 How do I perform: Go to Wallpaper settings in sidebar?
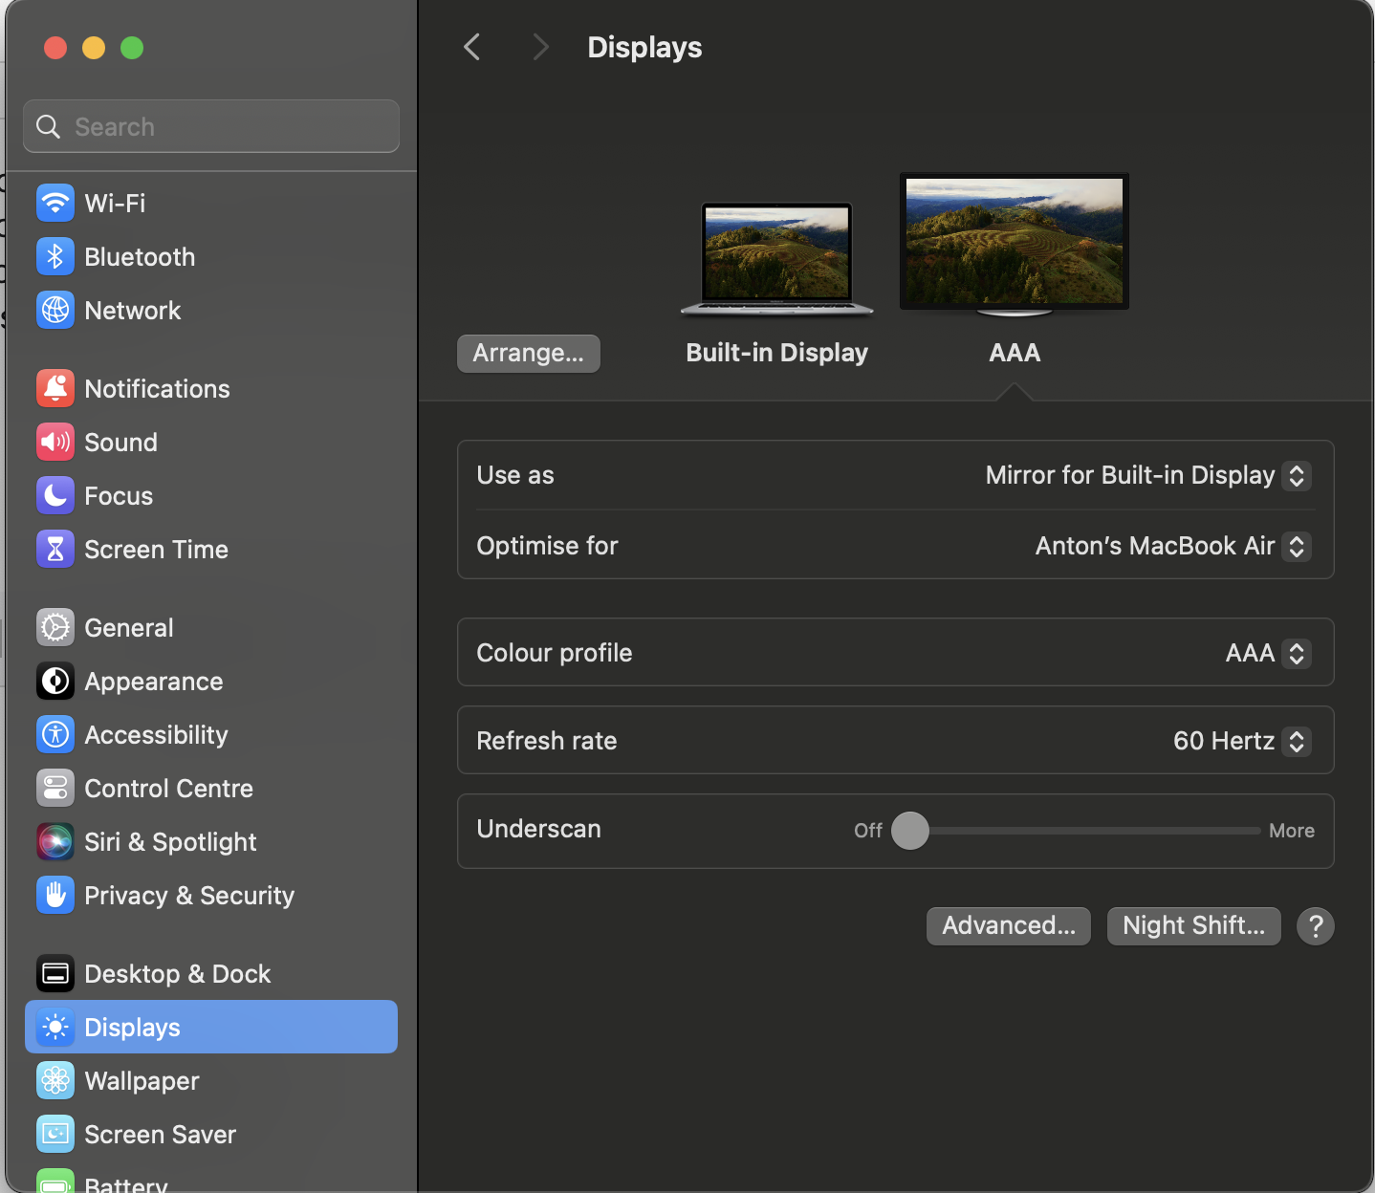coord(142,1080)
